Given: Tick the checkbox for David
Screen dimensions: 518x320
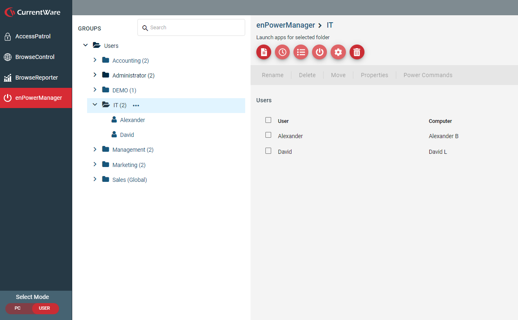Looking at the screenshot, I should 268,151.
